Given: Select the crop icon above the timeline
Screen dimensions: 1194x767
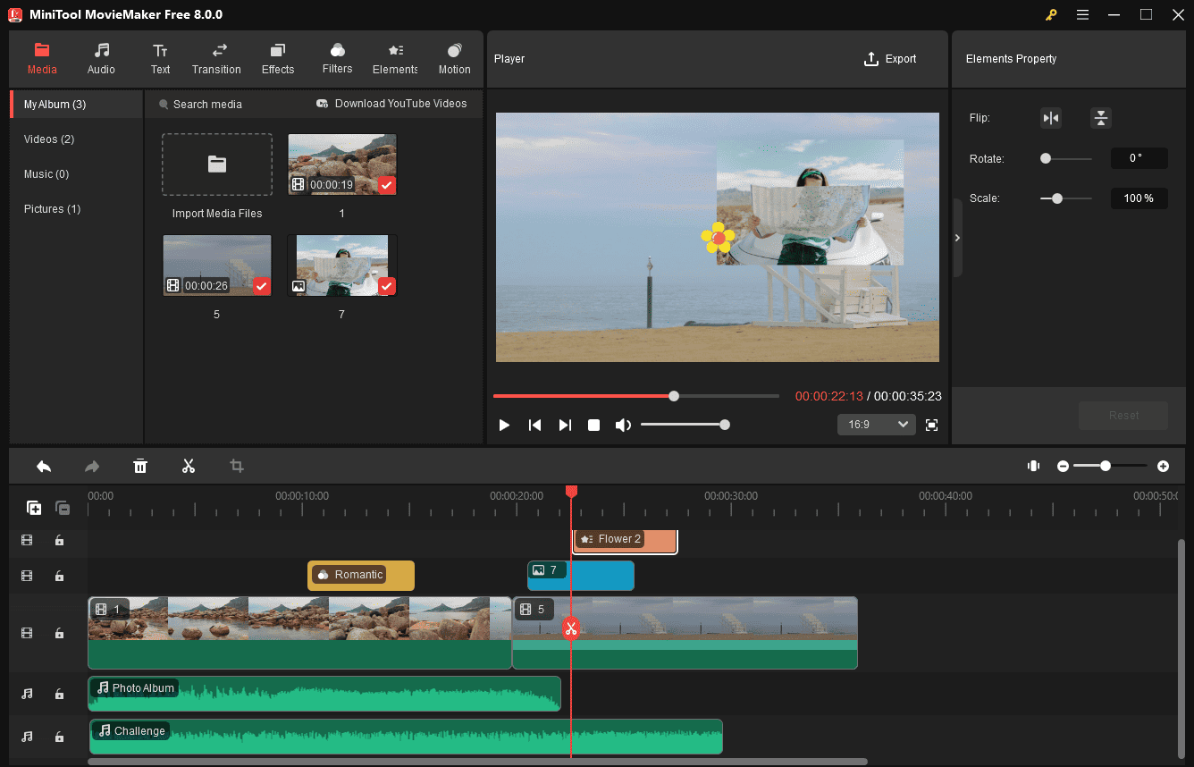Looking at the screenshot, I should (x=236, y=466).
